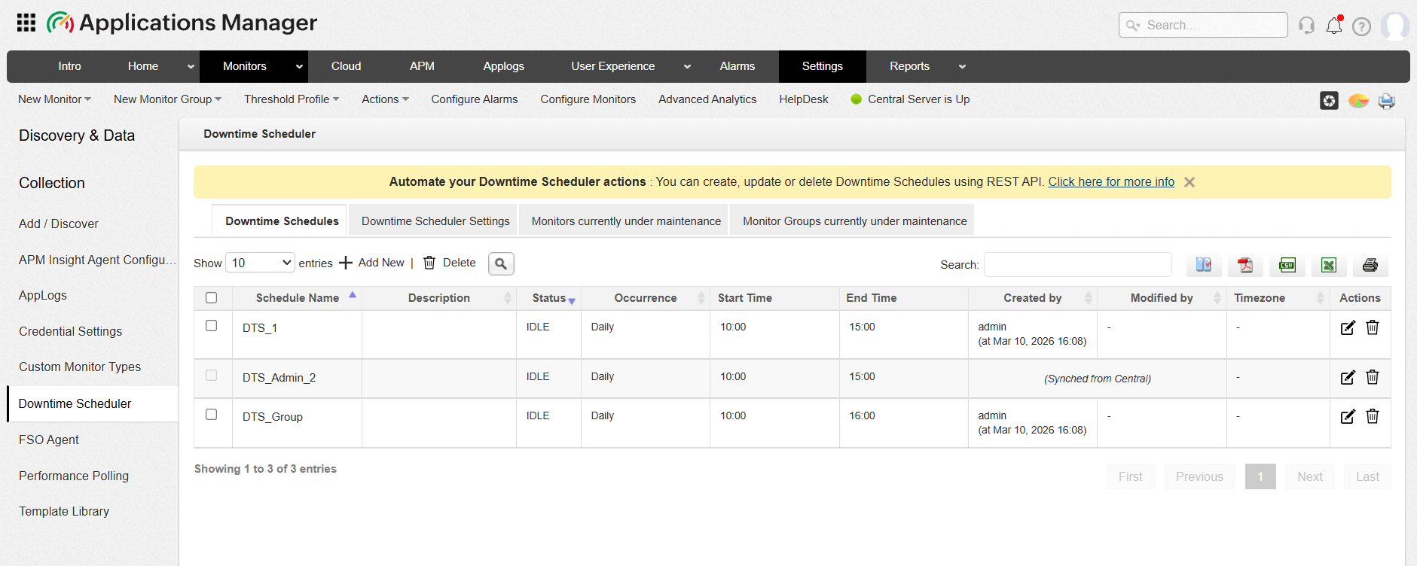
Task: Toggle the select-all header checkbox
Action: [x=212, y=298]
